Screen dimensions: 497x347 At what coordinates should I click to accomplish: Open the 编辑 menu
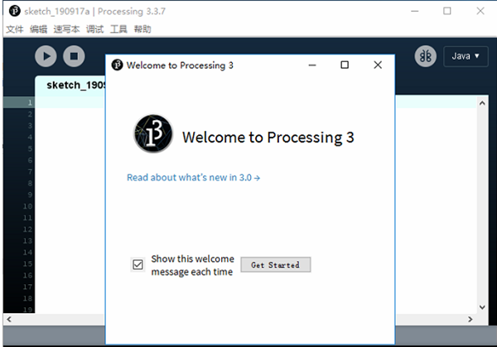[39, 29]
